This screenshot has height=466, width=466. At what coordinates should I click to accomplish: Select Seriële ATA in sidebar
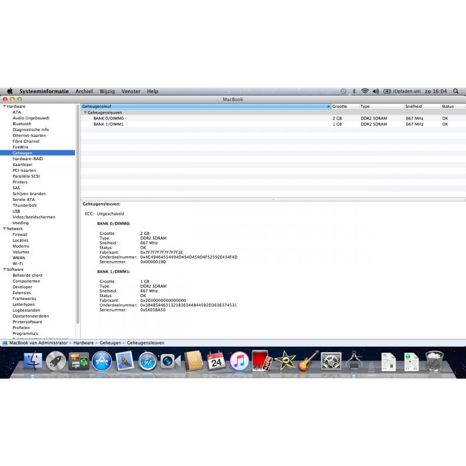click(23, 199)
